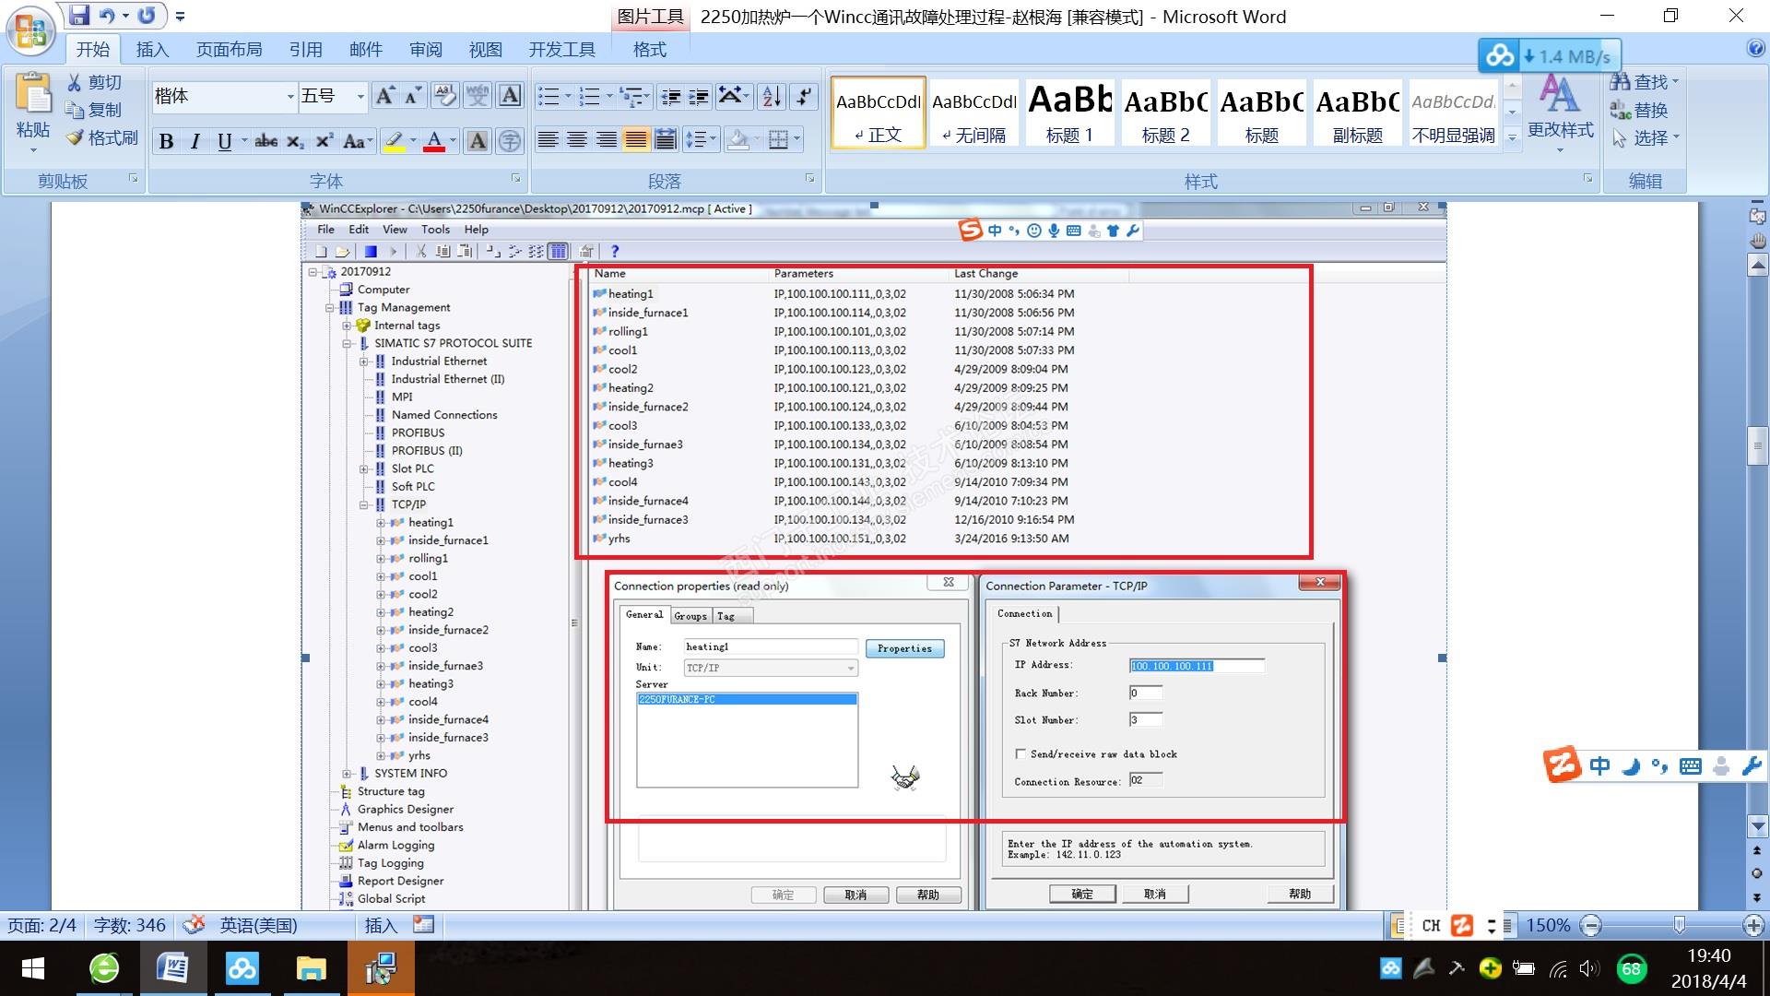Click the text highlight color icon

(395, 141)
